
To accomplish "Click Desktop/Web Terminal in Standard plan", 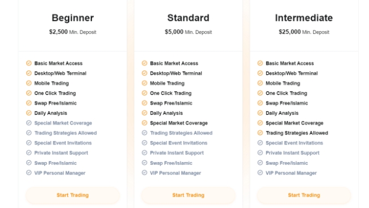I will pos(176,73).
